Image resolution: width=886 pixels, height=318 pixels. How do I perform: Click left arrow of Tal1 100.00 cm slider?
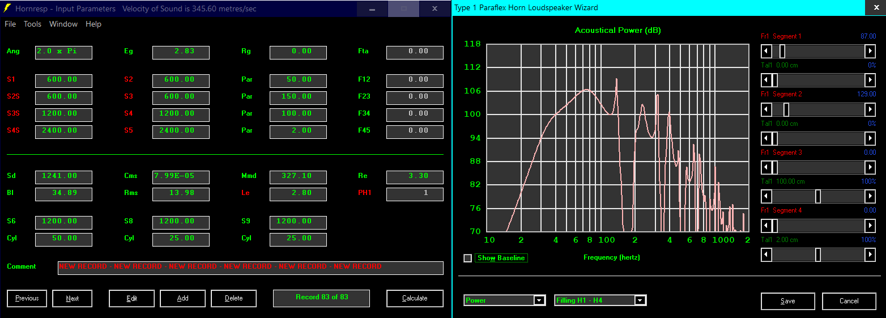pyautogui.click(x=766, y=196)
